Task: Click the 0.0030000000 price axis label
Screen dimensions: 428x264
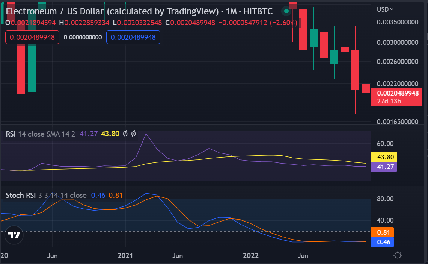Action: [x=398, y=42]
